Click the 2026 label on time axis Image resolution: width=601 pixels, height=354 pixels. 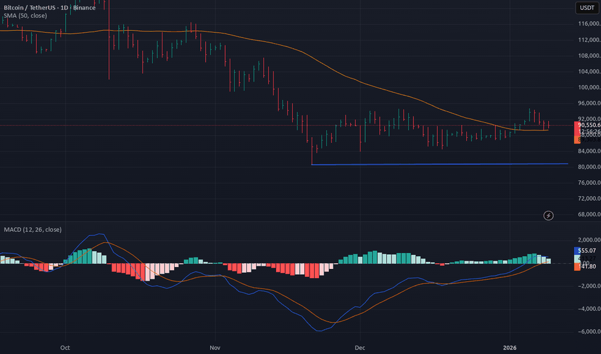(x=510, y=348)
